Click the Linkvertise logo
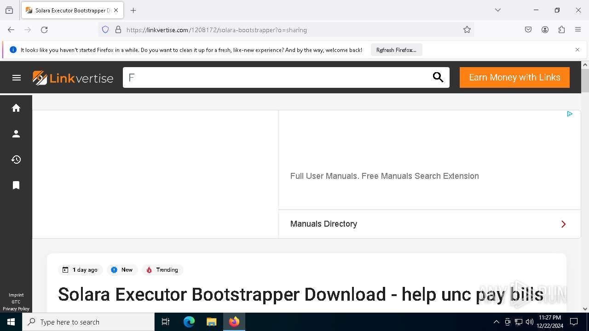The width and height of the screenshot is (589, 331). click(x=73, y=78)
